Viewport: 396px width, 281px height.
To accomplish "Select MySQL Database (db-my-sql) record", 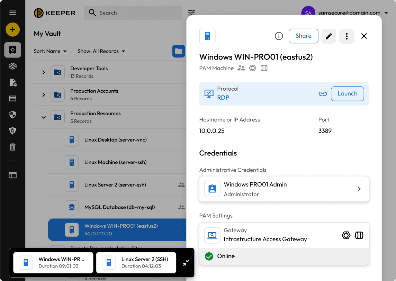I will (119, 207).
